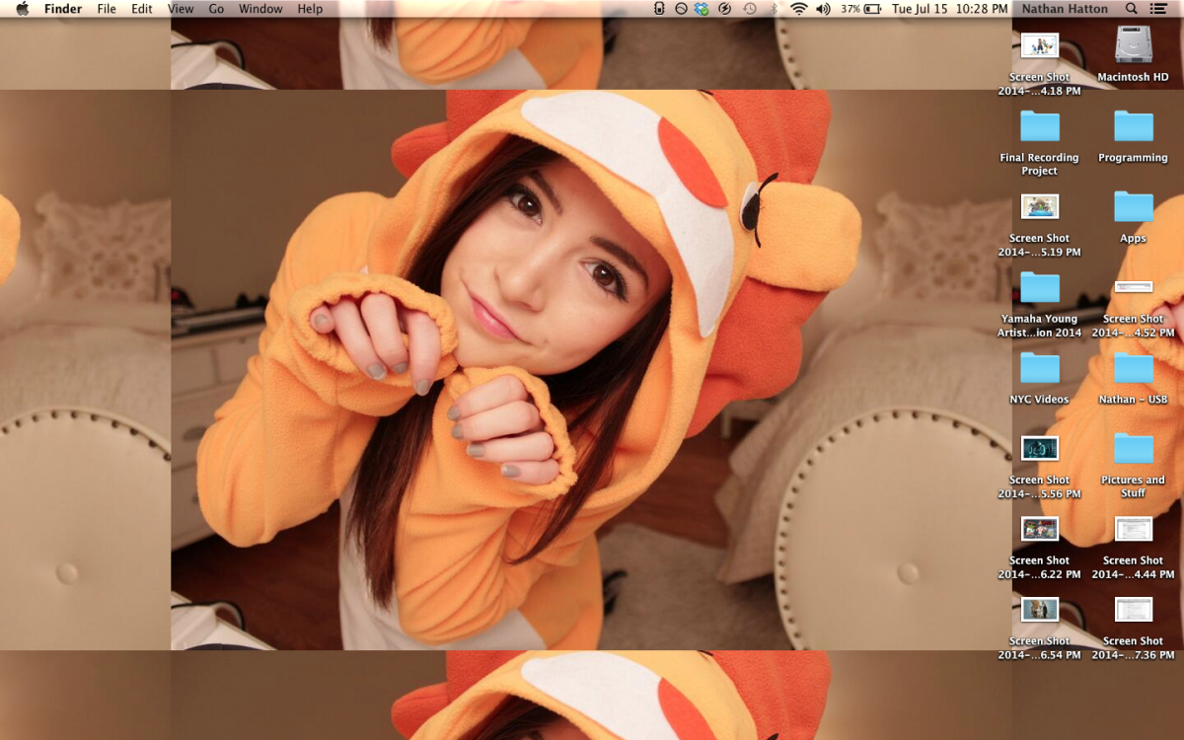Click the Go menu in menu bar

216,9
